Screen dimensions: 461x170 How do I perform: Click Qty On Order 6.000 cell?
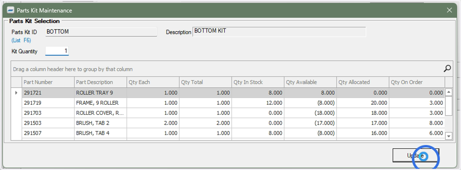coord(417,133)
